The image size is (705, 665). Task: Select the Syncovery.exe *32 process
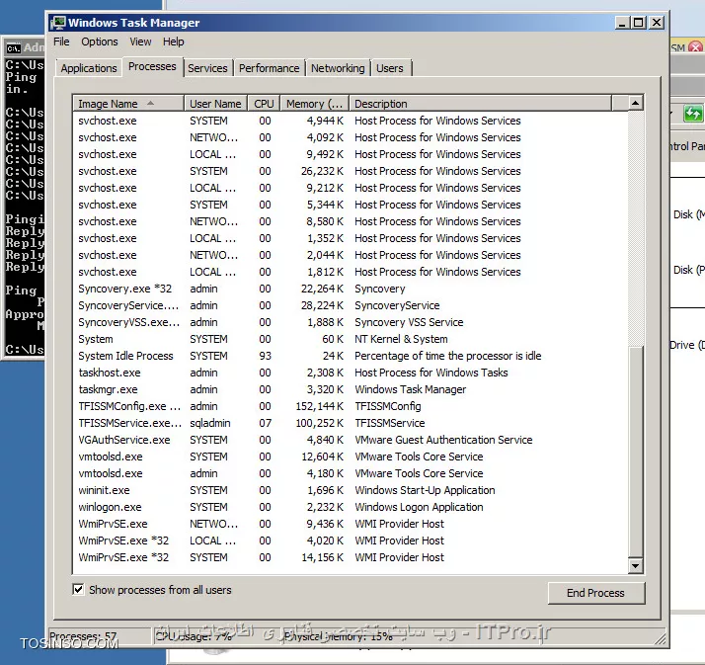click(350, 289)
